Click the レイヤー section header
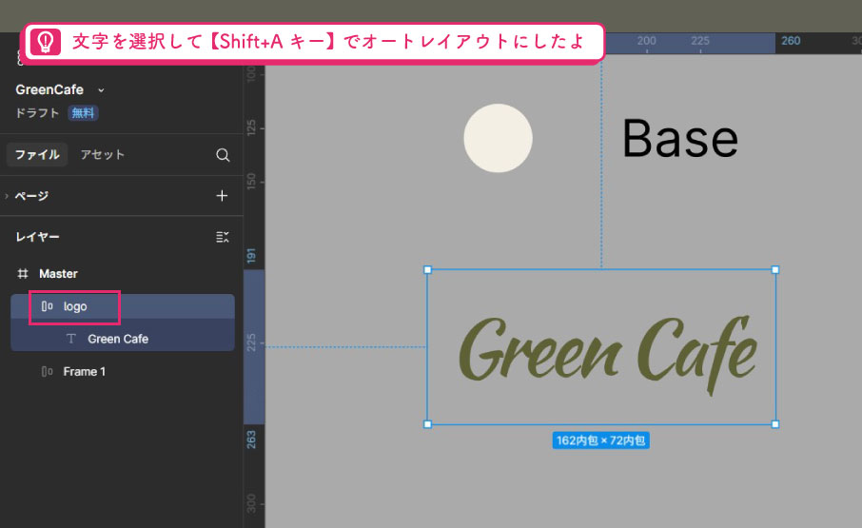This screenshot has height=528, width=862. point(37,237)
